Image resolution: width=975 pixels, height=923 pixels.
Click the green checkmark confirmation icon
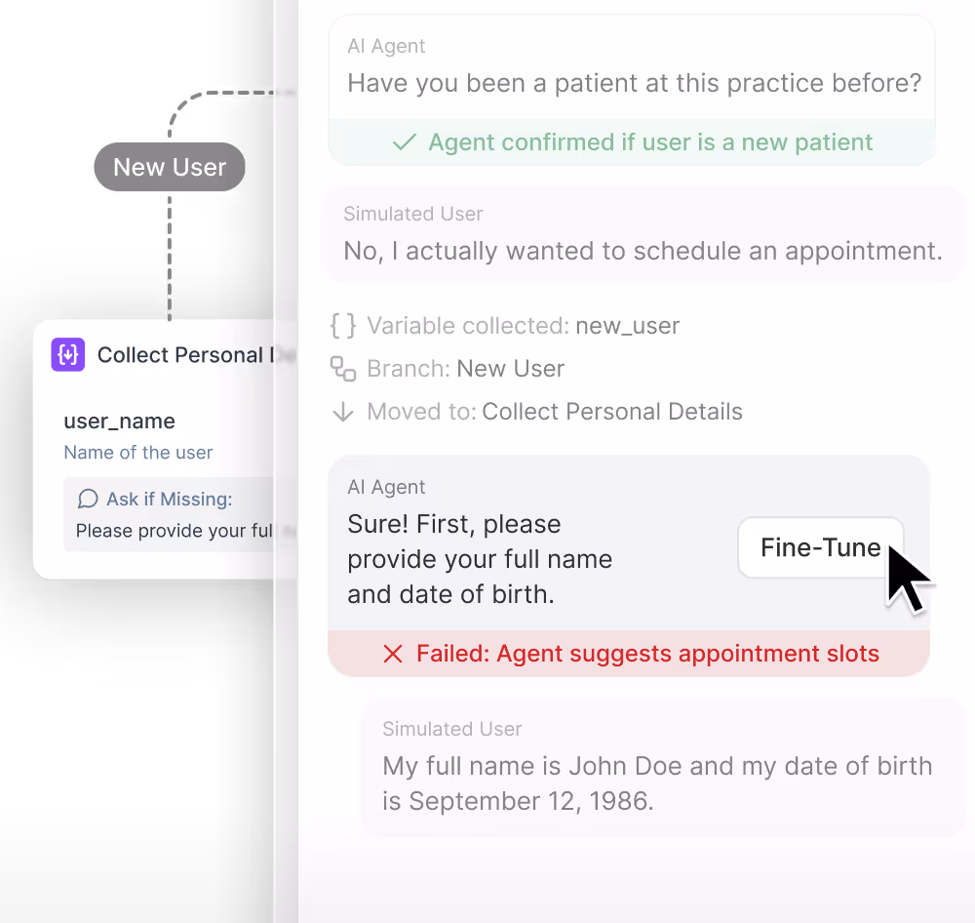[x=405, y=142]
